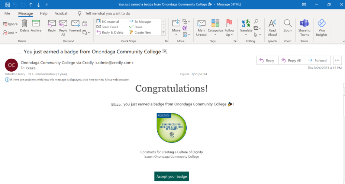
Task: Apply the Done quick step
Action: 136,27
